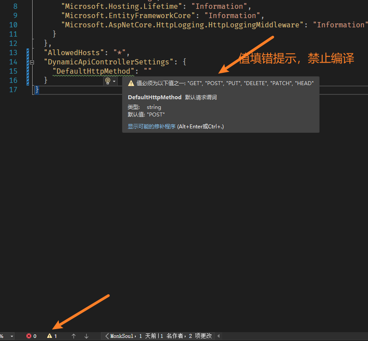Click the "DynamicApiControllerSettings" key text
Viewport: 368px width, 341px height.
pyautogui.click(x=108, y=62)
